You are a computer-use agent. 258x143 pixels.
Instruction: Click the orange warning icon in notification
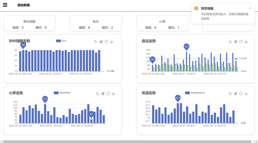click(x=196, y=8)
